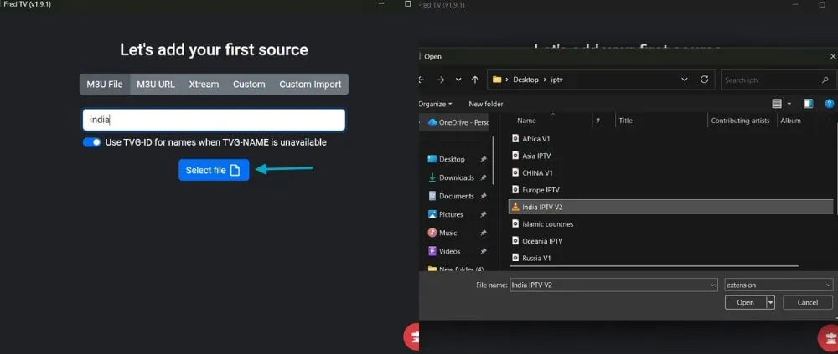838x354 pixels.
Task: Click the file icon of Africa V1
Action: click(515, 138)
